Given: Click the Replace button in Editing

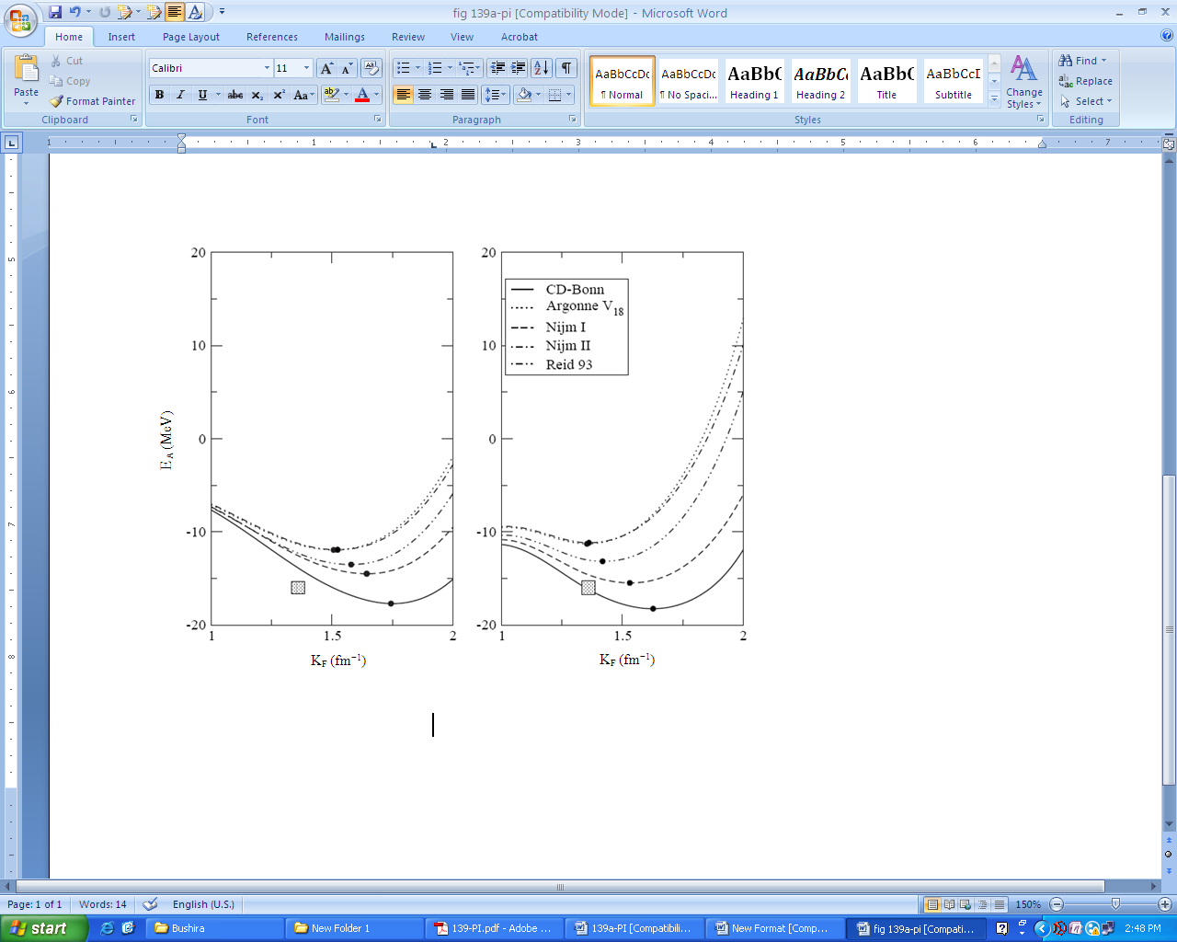Looking at the screenshot, I should pyautogui.click(x=1086, y=81).
